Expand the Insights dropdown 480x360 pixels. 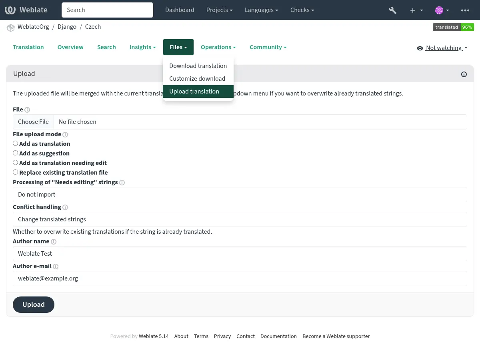pos(142,47)
